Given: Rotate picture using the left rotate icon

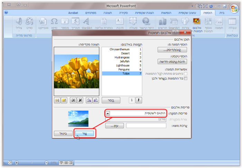Looking at the screenshot, I should click(89, 100).
